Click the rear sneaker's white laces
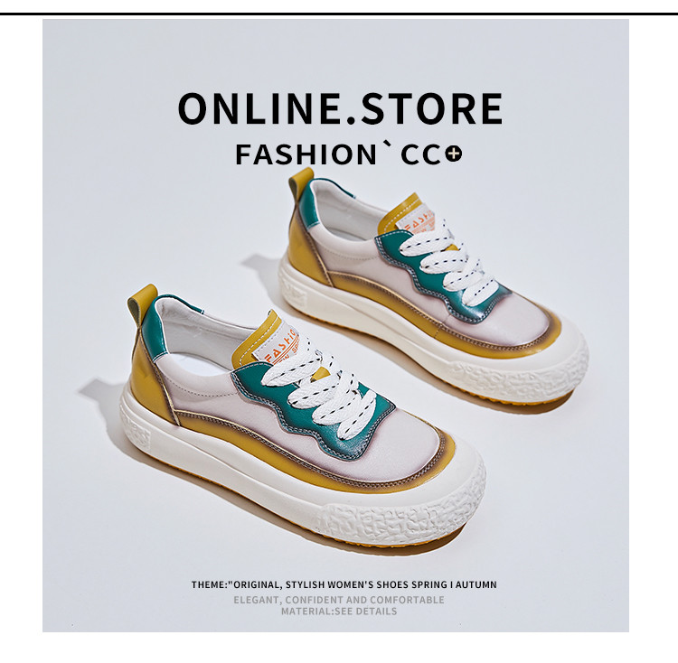 [x=447, y=259]
